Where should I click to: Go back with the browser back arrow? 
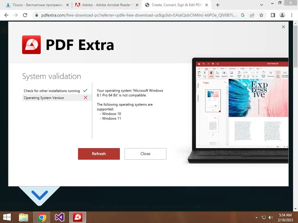pos(6,15)
